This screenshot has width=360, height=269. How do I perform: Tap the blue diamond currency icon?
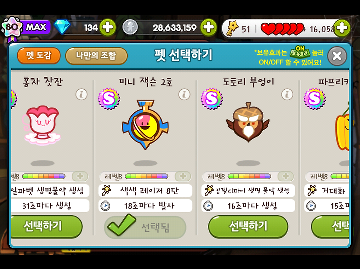[62, 27]
